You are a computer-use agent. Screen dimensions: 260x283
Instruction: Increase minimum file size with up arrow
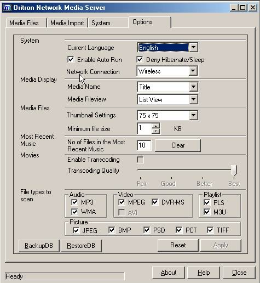pos(155,126)
